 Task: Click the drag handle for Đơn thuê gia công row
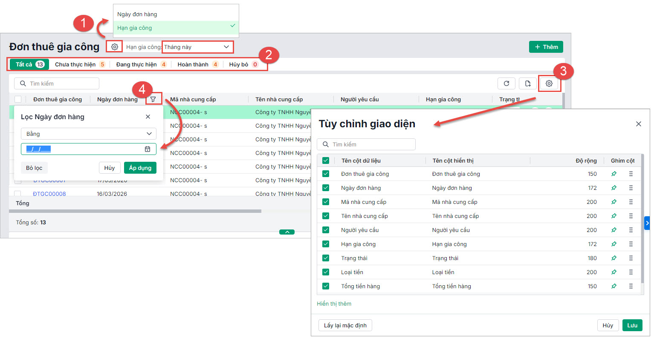(631, 174)
